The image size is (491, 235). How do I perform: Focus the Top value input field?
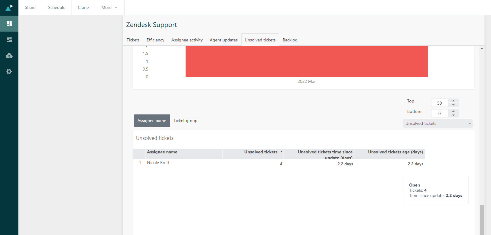click(x=439, y=103)
